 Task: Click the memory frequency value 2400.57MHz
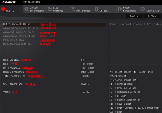click(88, 72)
